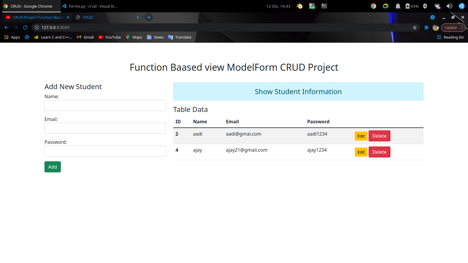Open the YouTube bookmark
The width and height of the screenshot is (468, 263).
pyautogui.click(x=110, y=37)
